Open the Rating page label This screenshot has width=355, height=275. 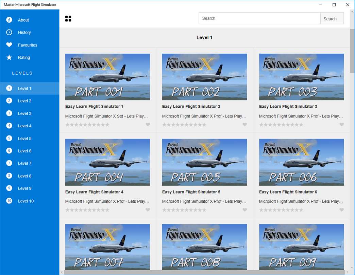pos(24,58)
